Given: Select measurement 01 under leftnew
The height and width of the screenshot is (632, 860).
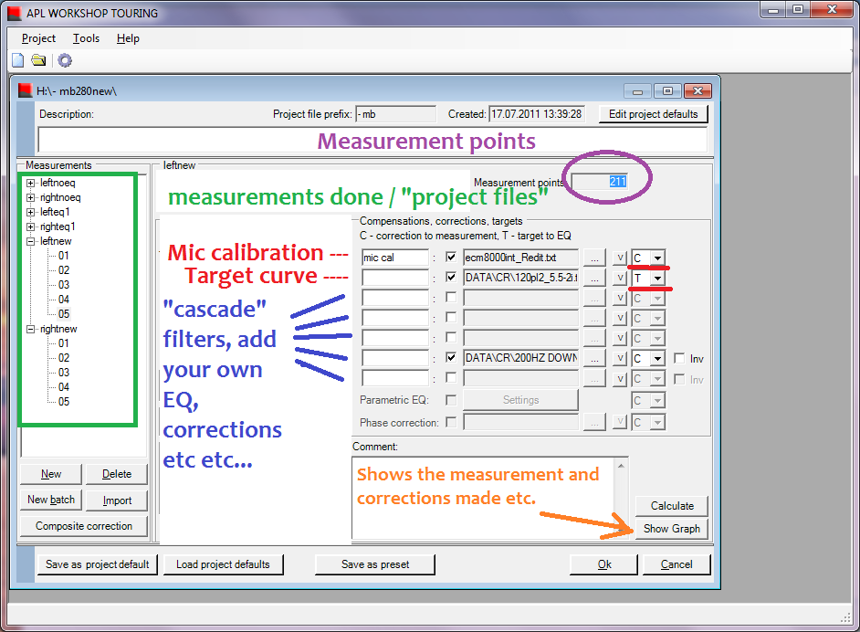Looking at the screenshot, I should [64, 256].
